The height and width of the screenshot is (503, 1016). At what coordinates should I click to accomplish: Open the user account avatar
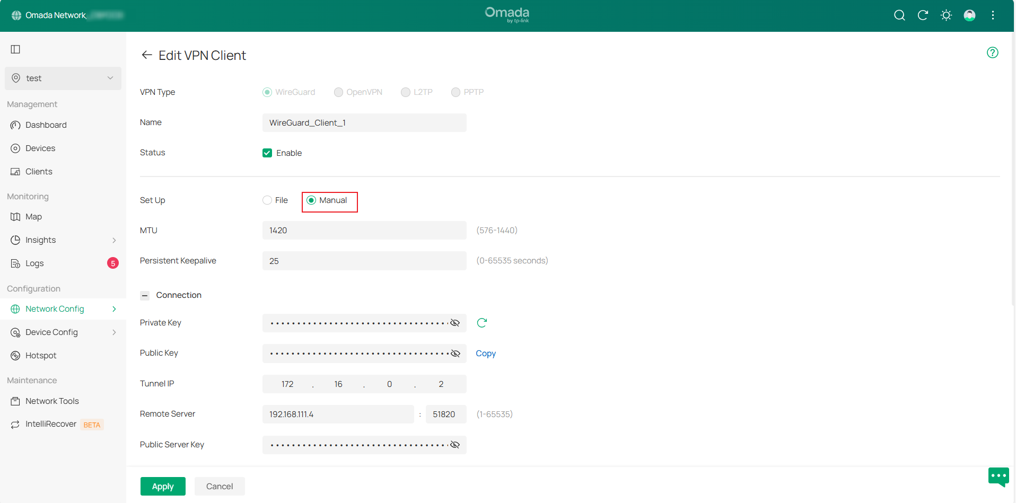tap(969, 15)
